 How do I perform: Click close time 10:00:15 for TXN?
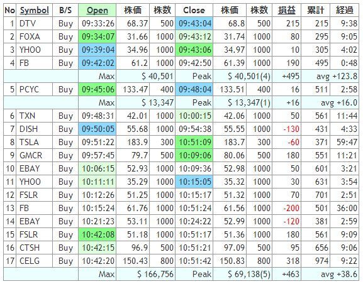coord(194,116)
